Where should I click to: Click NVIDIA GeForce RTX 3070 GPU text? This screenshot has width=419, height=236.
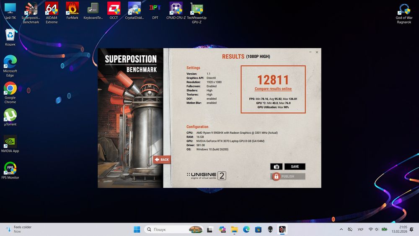[x=230, y=141]
